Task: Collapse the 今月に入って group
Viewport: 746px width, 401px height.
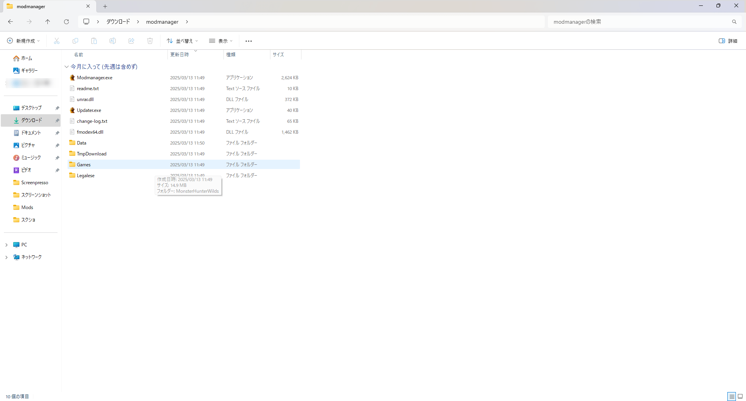Action: coord(66,66)
